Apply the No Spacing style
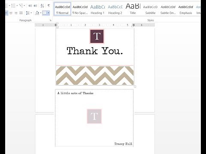Screen dimensions: 206x154 [80, 9]
